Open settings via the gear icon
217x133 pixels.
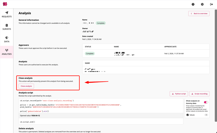(202, 4)
